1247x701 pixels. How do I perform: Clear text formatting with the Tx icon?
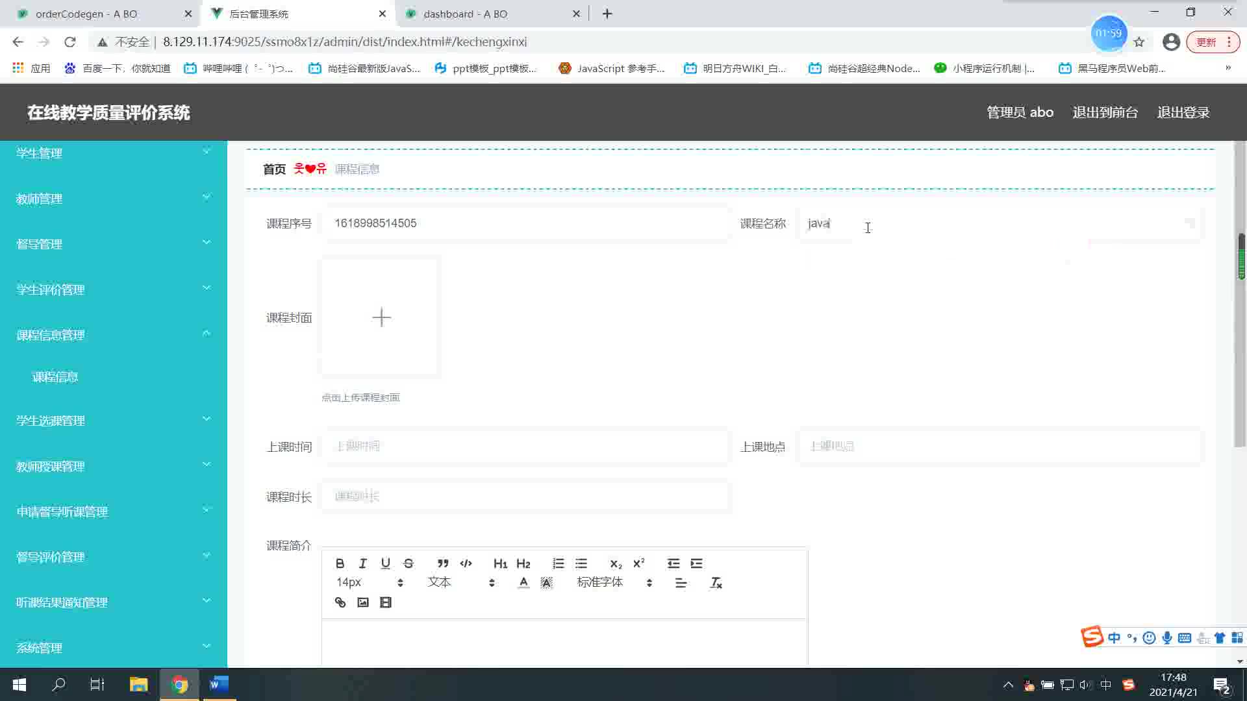click(716, 583)
